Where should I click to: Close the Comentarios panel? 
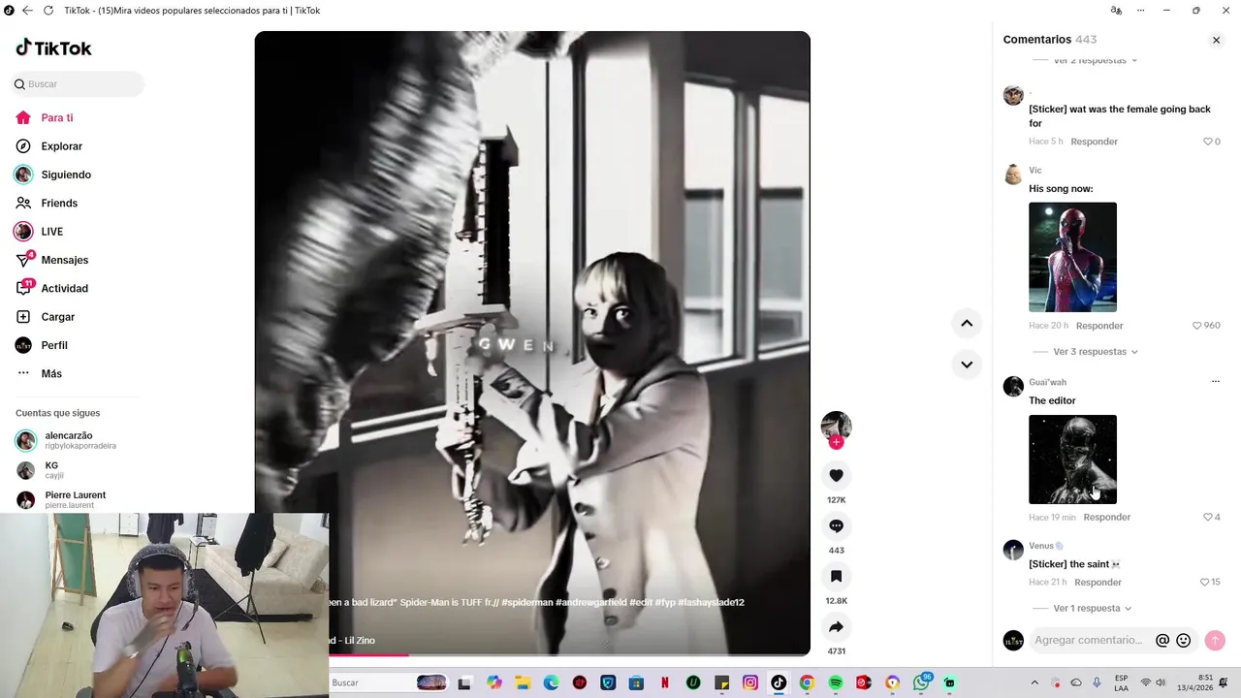pos(1216,40)
